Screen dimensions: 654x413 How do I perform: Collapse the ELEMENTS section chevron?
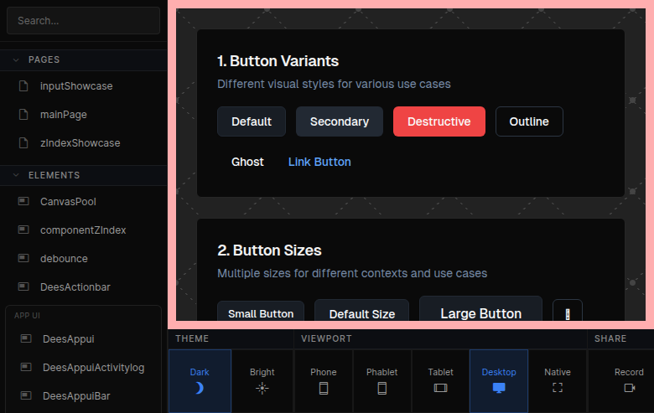click(x=16, y=176)
